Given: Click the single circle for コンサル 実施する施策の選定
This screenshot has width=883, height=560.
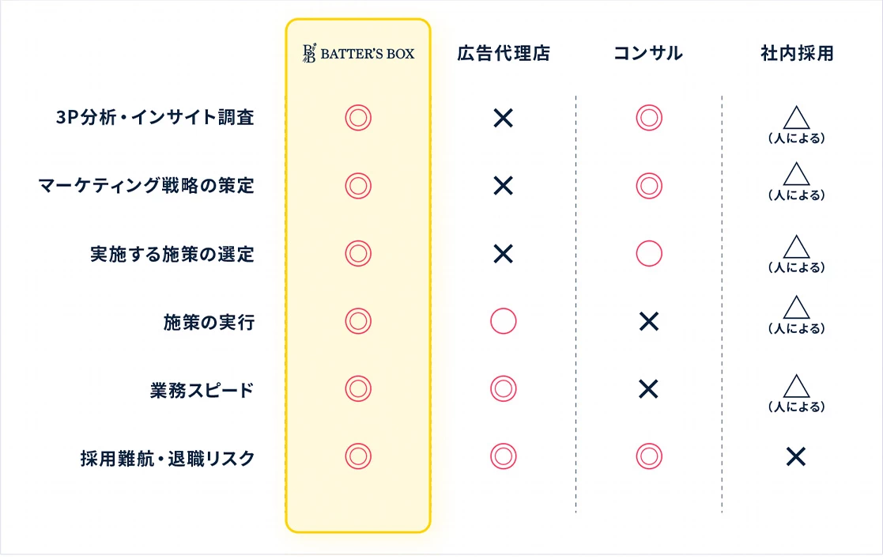Looking at the screenshot, I should (648, 254).
